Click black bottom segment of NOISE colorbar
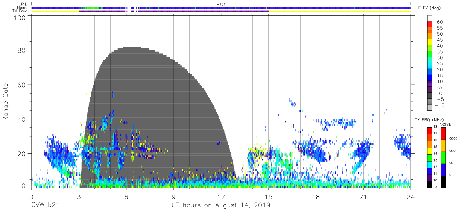The width and height of the screenshot is (462, 213). tap(443, 181)
